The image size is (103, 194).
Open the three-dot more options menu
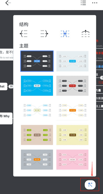(x=95, y=3)
